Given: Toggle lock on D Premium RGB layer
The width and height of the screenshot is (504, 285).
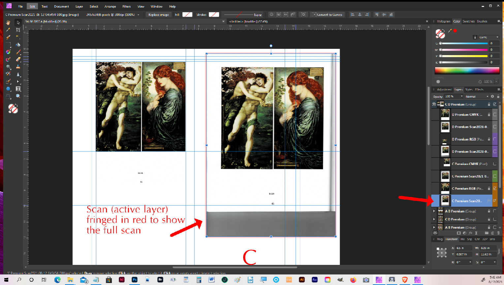Looking at the screenshot, I should pos(489,139).
